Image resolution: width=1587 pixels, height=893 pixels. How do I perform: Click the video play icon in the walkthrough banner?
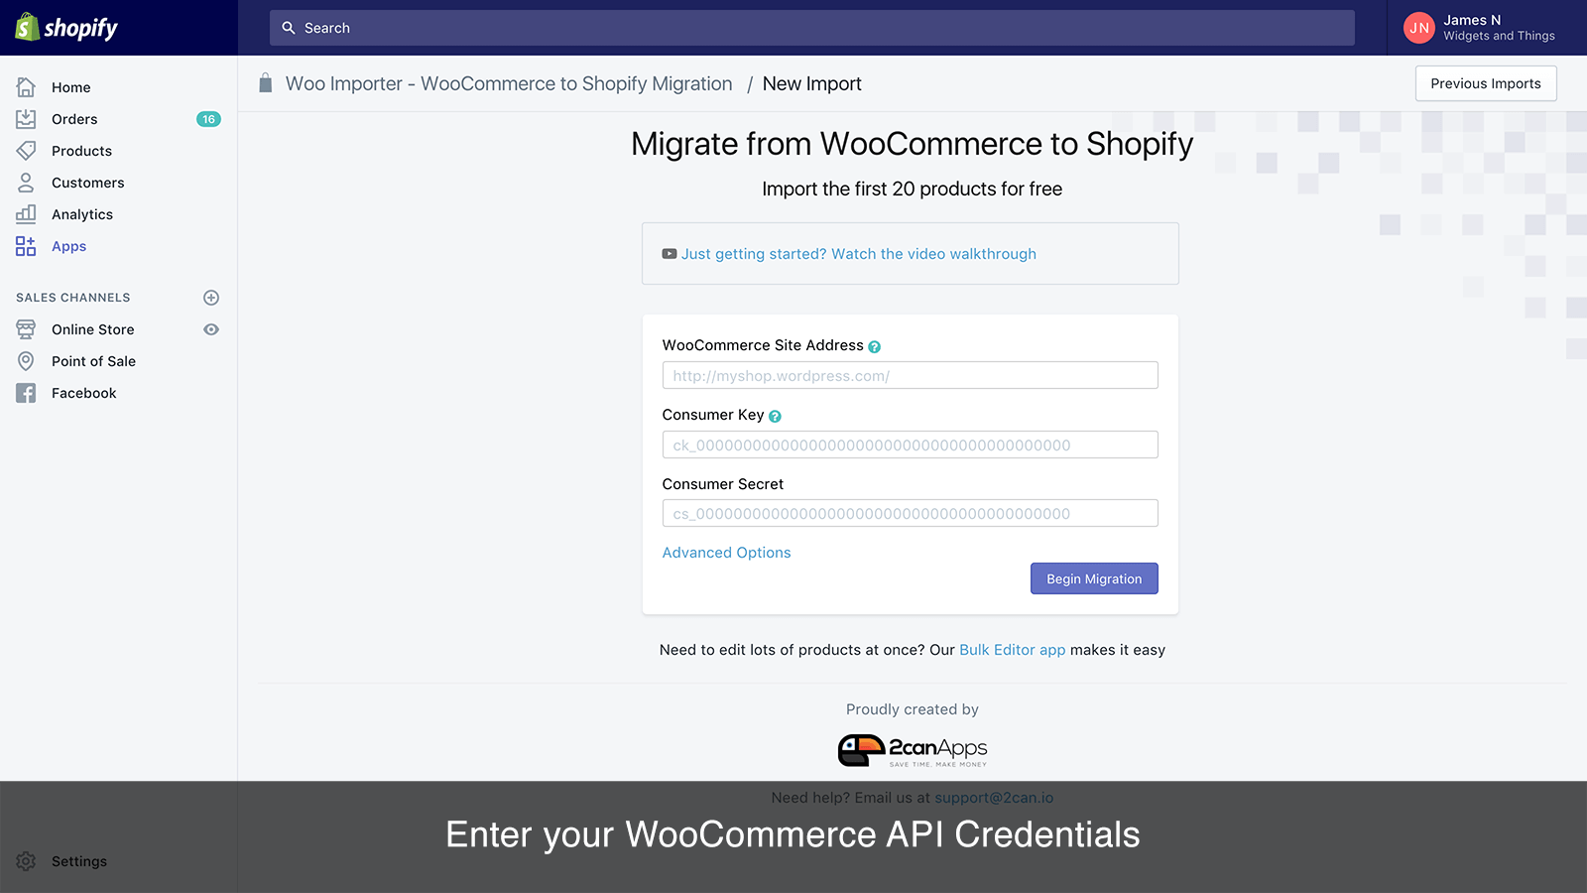(x=669, y=254)
